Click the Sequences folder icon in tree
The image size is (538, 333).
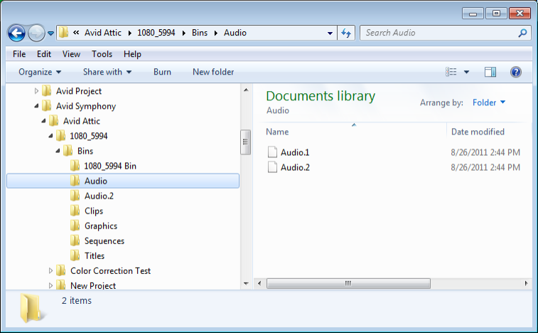pyautogui.click(x=75, y=240)
